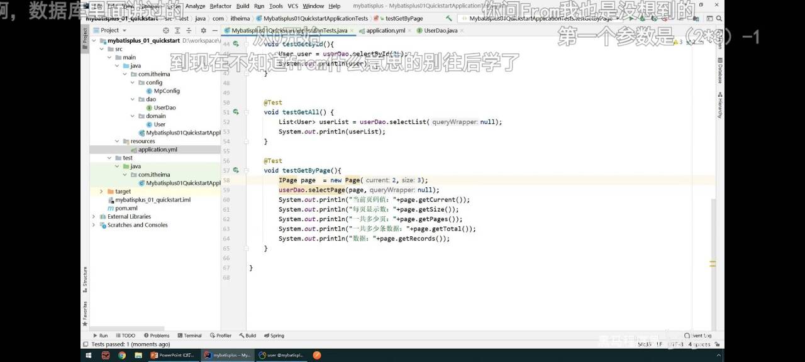
Task: Click the 4 spaces indent setting in status bar
Action: [x=699, y=344]
